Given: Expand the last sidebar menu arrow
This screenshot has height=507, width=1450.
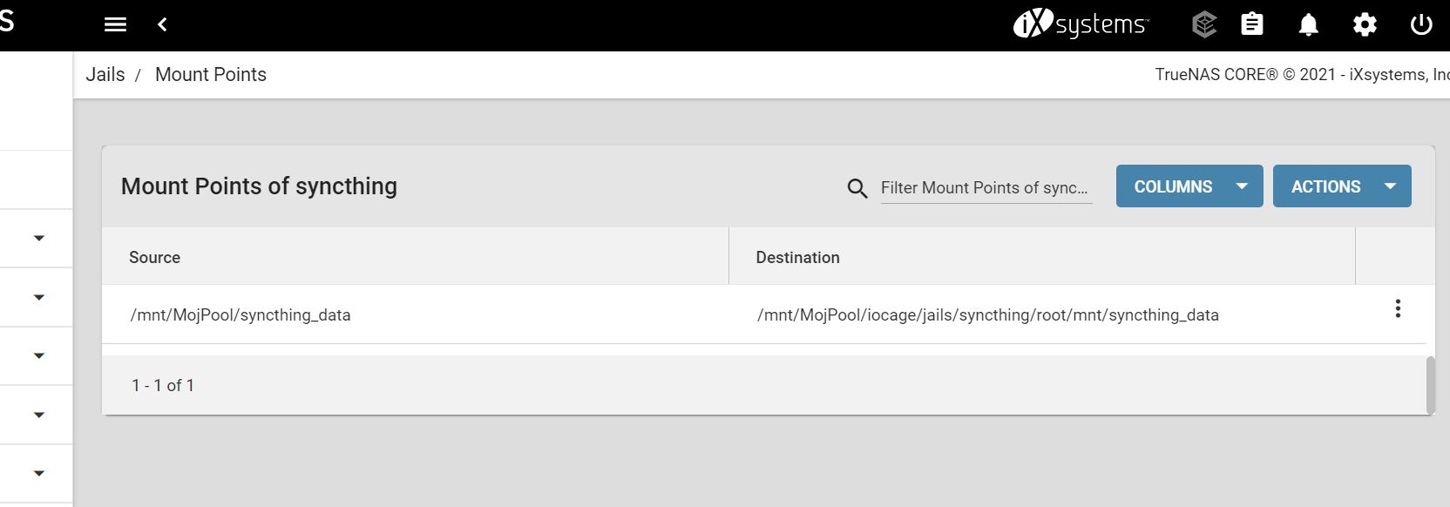Looking at the screenshot, I should tap(38, 473).
